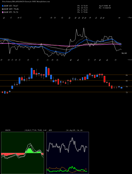The height and width of the screenshot is (174, 132).
Task: Click the white DOW MT legend square
Action: pos(3,9)
